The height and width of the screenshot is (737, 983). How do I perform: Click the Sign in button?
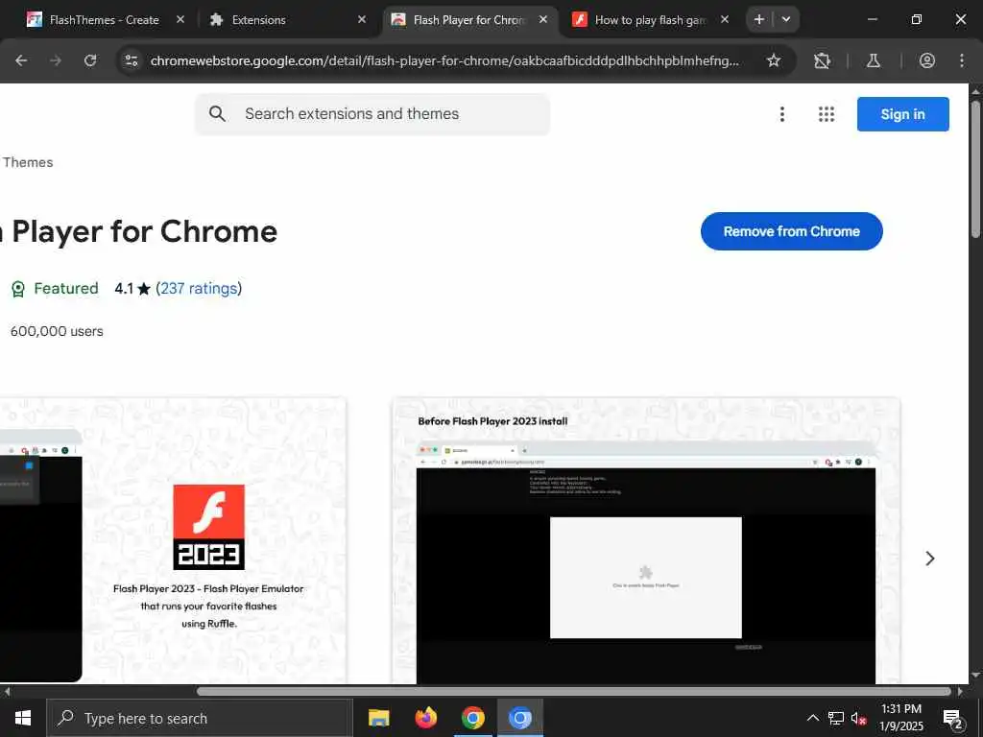click(902, 114)
